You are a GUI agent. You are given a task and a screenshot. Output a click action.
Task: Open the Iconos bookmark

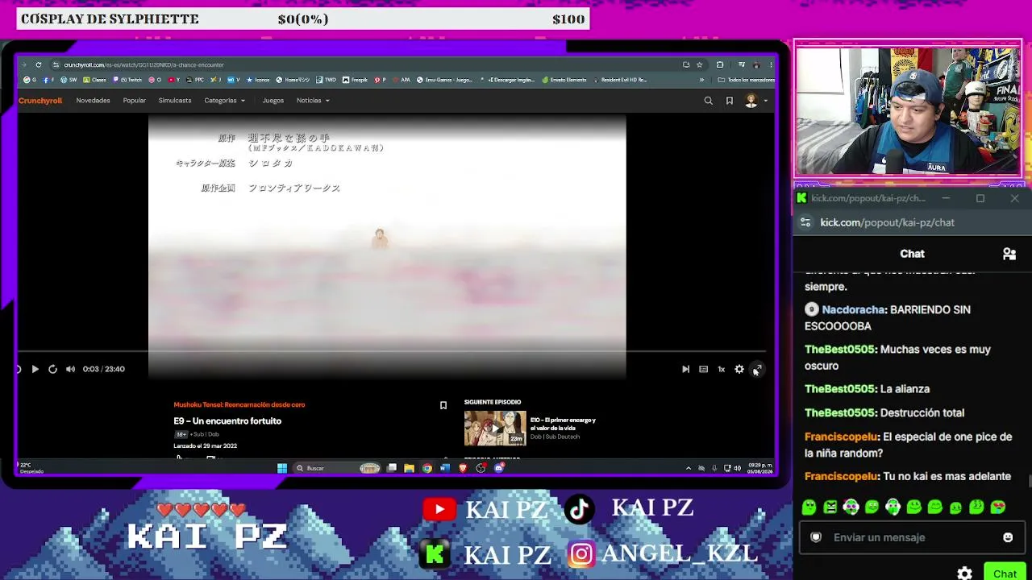[x=258, y=80]
